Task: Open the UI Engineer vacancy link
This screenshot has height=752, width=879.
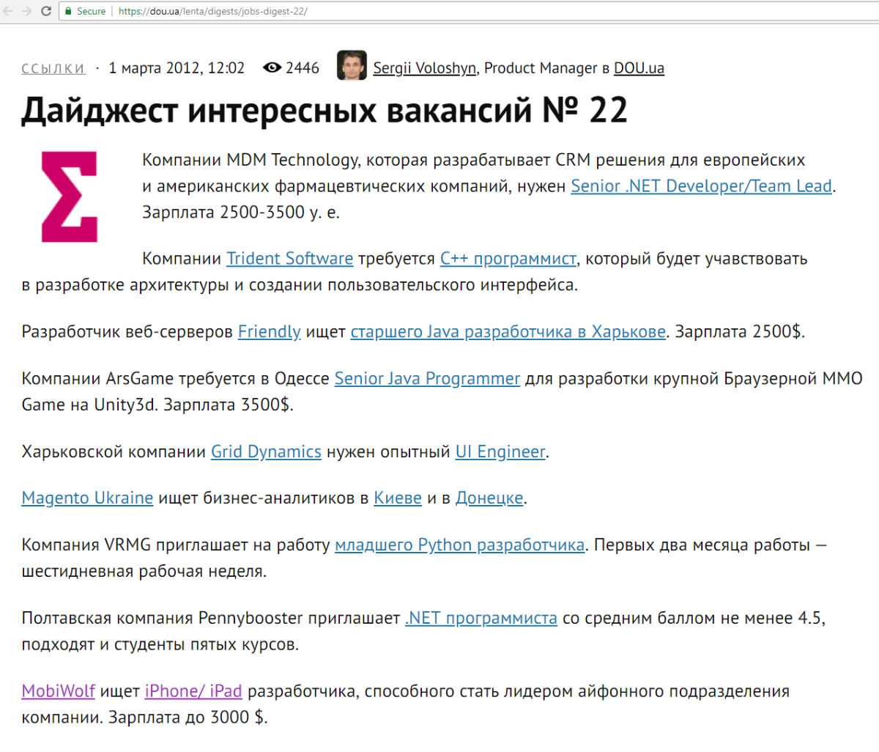Action: (x=500, y=451)
